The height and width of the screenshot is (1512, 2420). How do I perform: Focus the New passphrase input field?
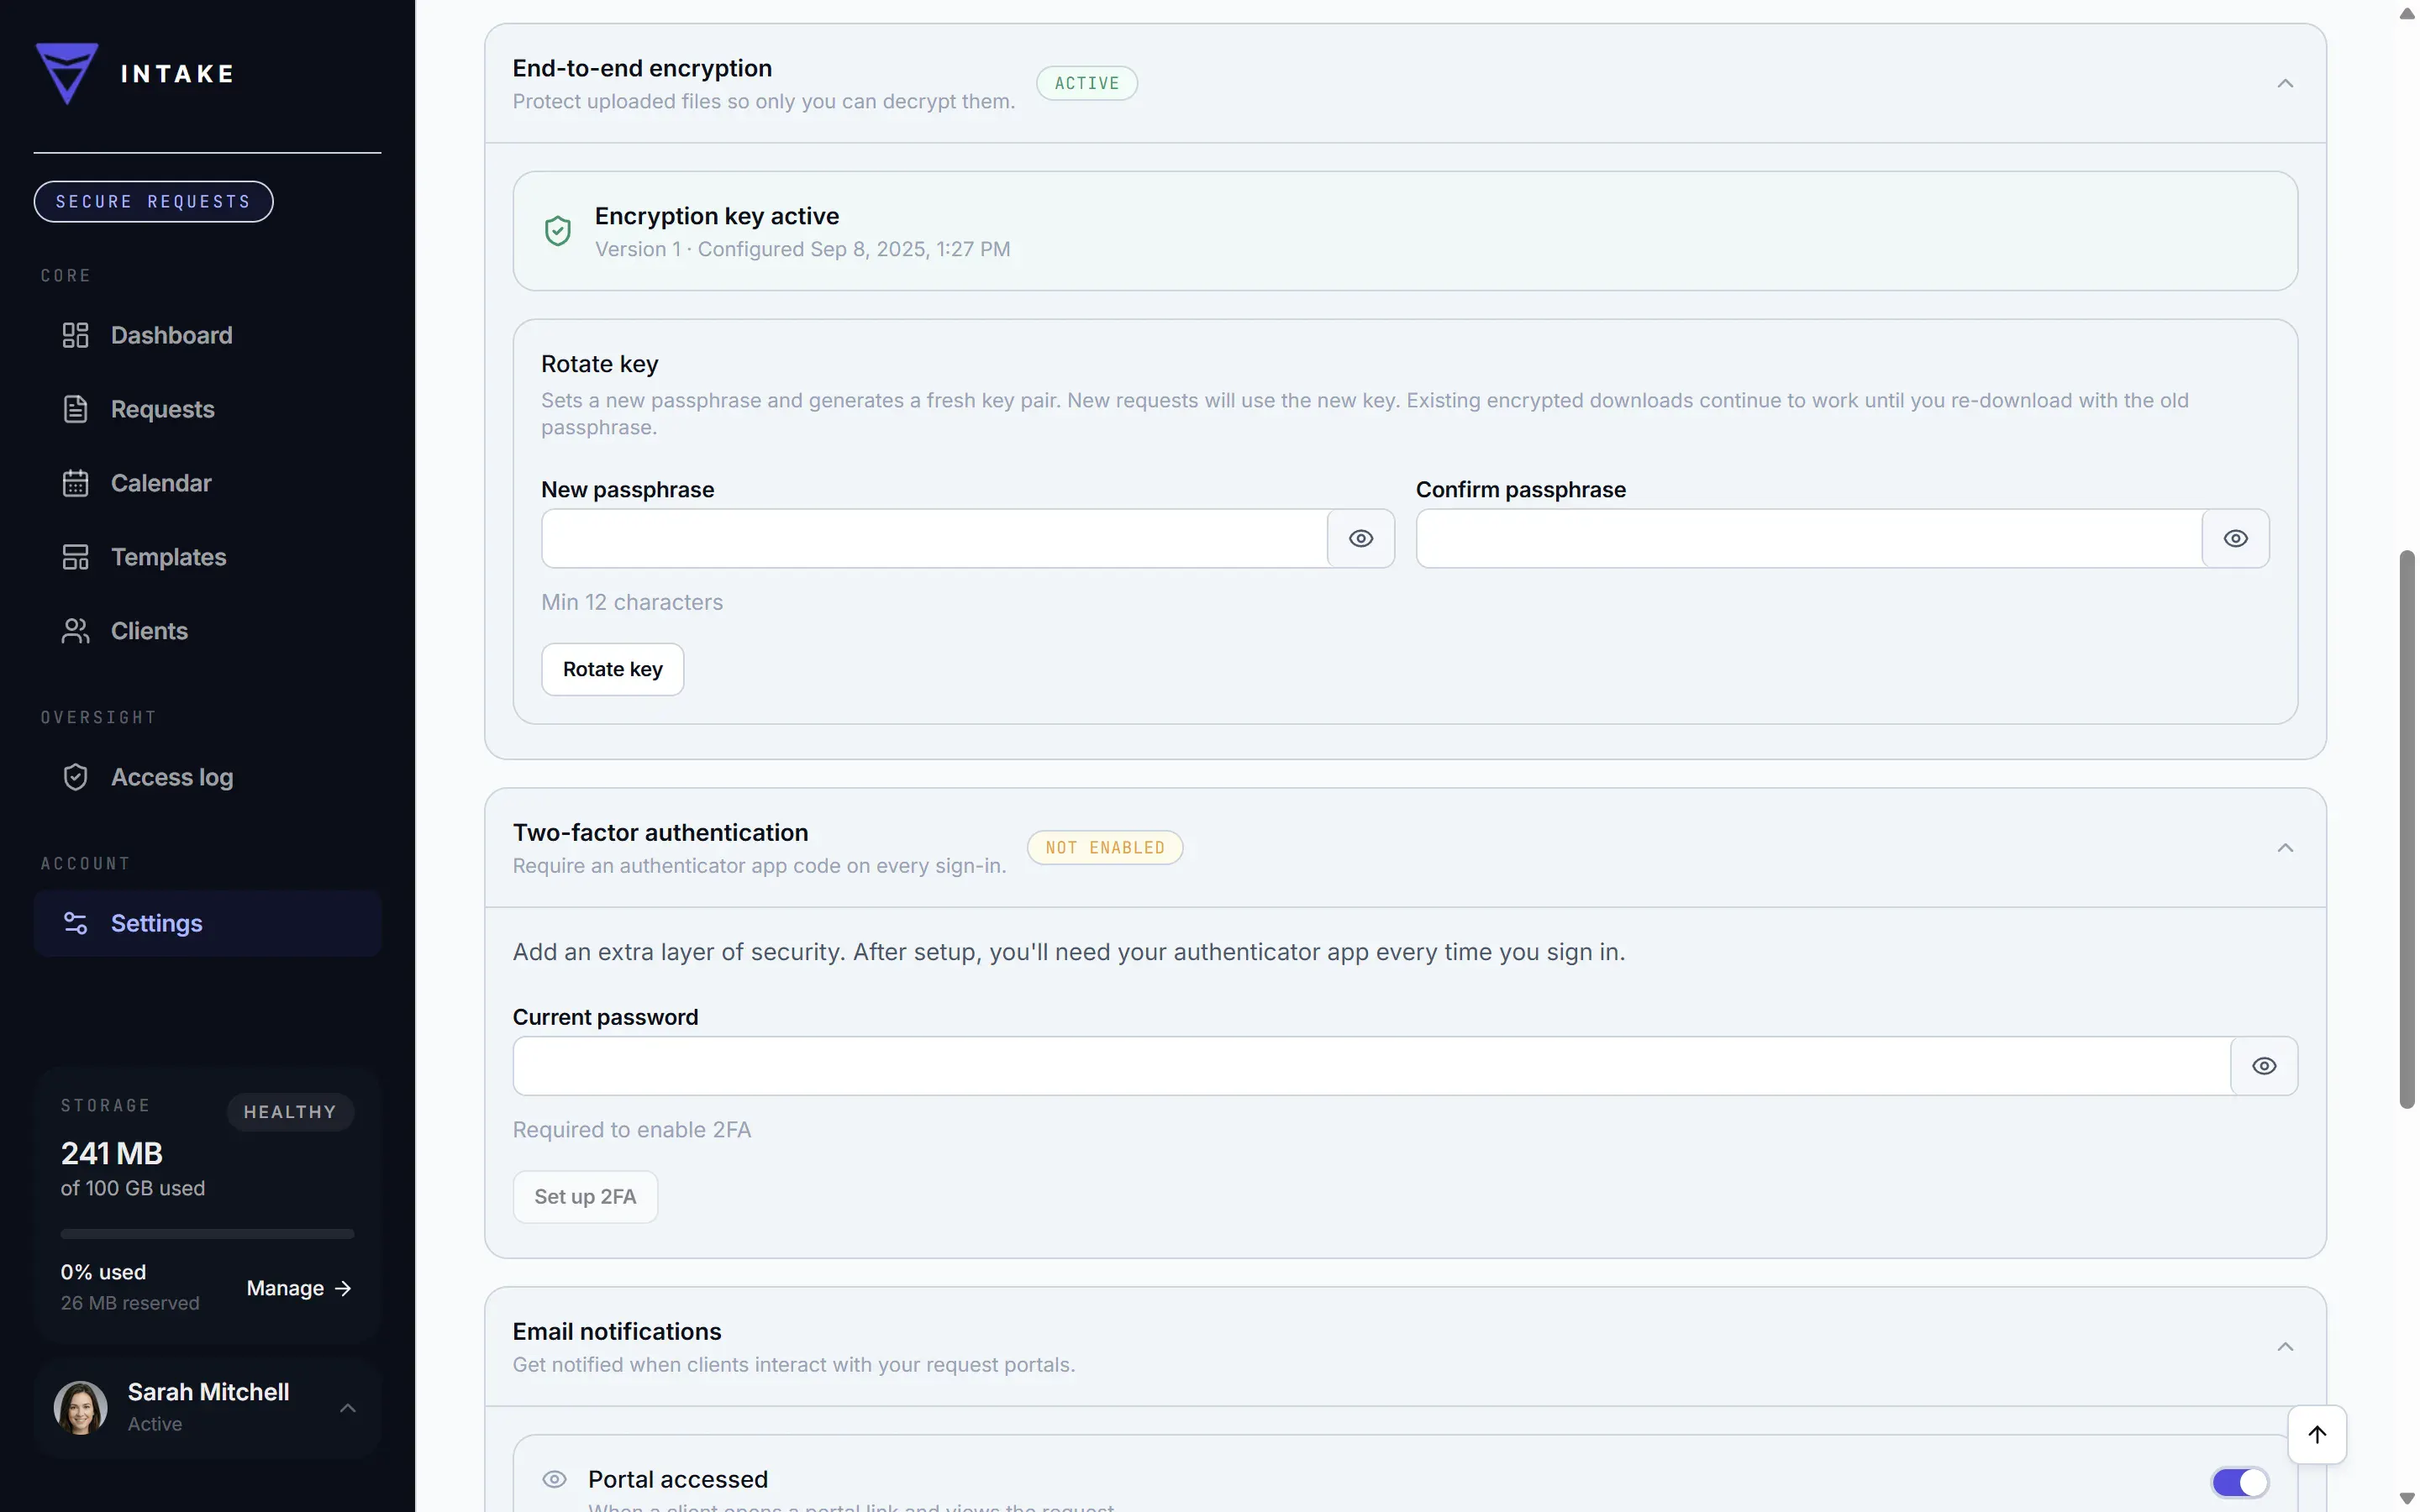934,538
